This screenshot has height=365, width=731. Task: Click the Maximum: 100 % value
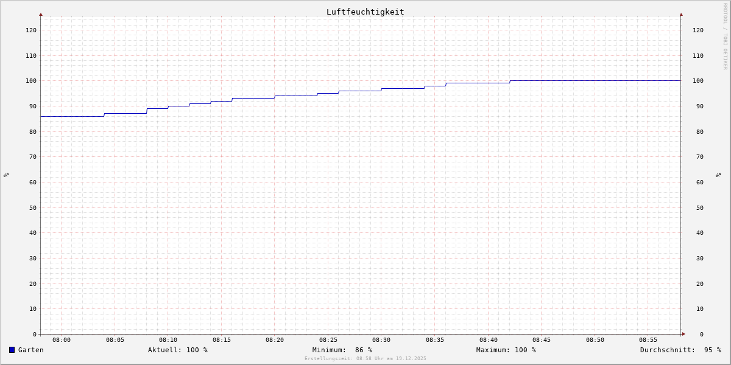(x=506, y=350)
